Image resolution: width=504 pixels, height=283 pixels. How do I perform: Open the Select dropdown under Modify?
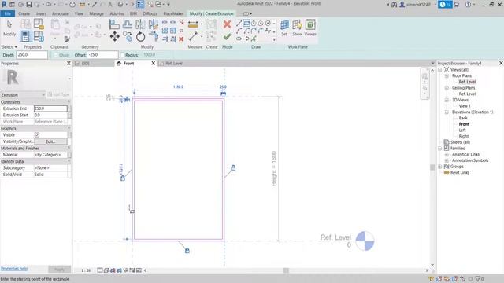[x=9, y=47]
